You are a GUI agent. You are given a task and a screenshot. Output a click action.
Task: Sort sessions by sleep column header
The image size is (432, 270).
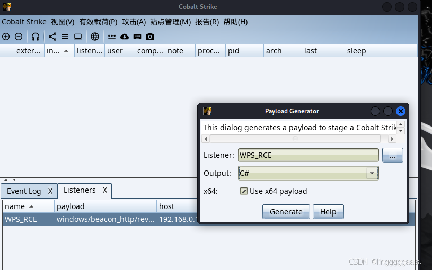coord(381,51)
